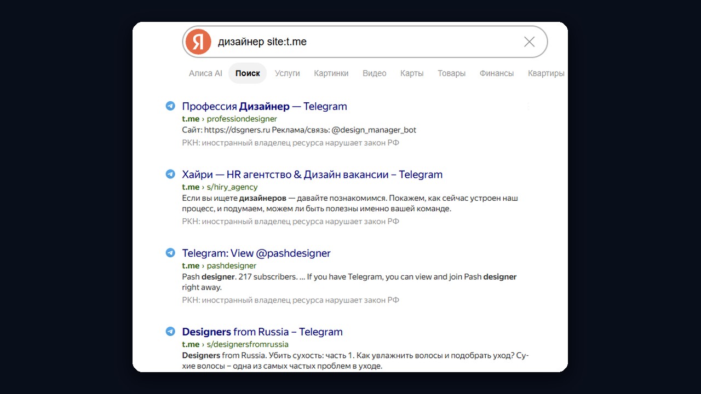Go to the Товары tab
701x394 pixels.
pyautogui.click(x=452, y=73)
